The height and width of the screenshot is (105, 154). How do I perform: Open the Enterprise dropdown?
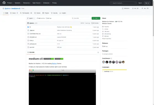coord(47,3)
